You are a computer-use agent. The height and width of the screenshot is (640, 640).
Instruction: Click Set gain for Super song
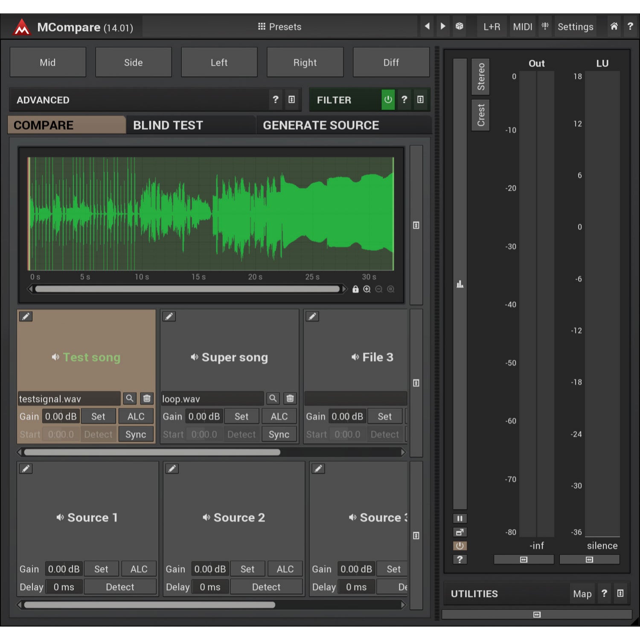tap(241, 416)
